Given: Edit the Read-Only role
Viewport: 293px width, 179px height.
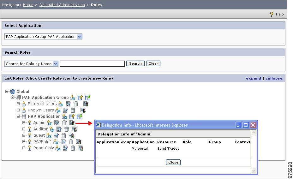Looking at the screenshot, I should (x=65, y=148).
